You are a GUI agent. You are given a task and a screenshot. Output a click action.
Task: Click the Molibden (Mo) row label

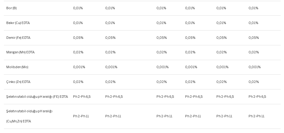coord(17,67)
